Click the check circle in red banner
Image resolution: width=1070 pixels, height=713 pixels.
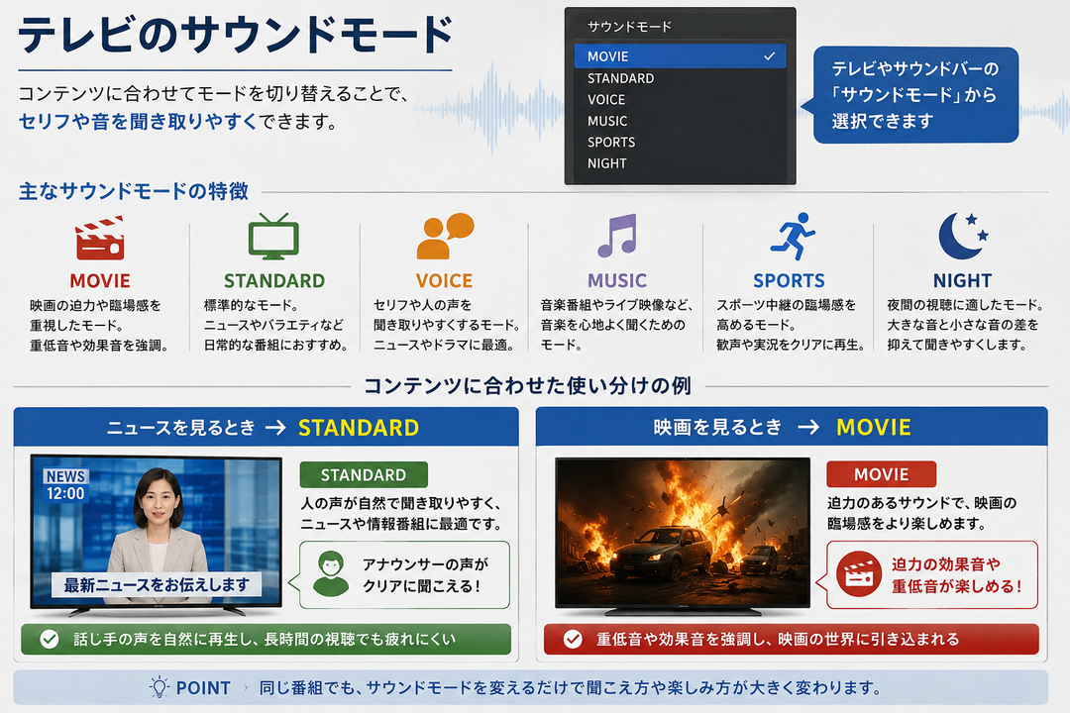(573, 640)
